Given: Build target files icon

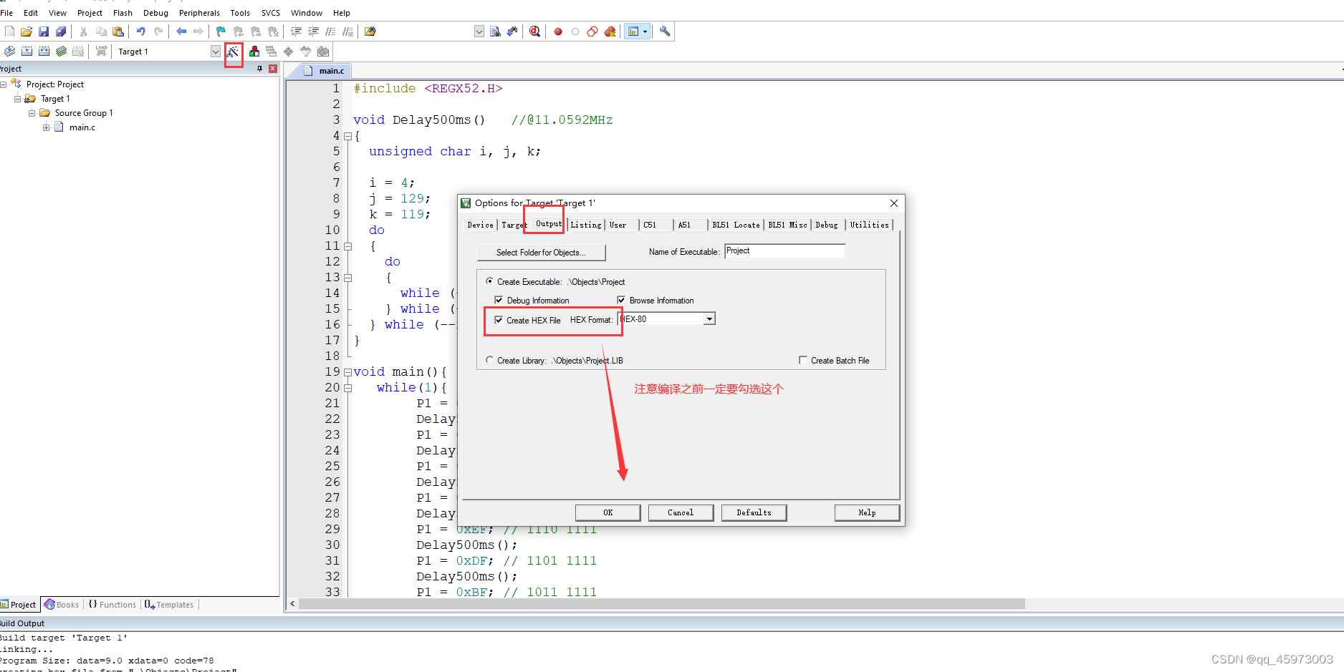Looking at the screenshot, I should (x=27, y=52).
